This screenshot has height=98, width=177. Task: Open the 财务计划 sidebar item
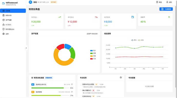[x=13, y=15]
